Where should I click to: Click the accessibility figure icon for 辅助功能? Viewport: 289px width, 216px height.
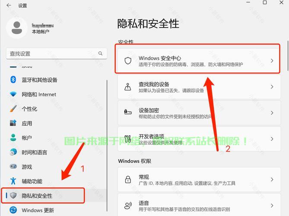click(13, 181)
